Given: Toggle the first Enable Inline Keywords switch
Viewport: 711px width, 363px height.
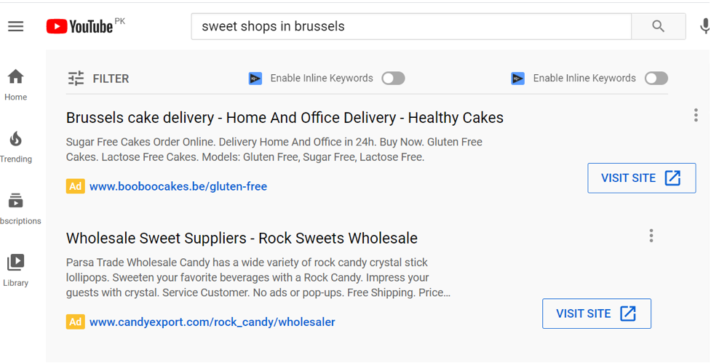Looking at the screenshot, I should [393, 79].
